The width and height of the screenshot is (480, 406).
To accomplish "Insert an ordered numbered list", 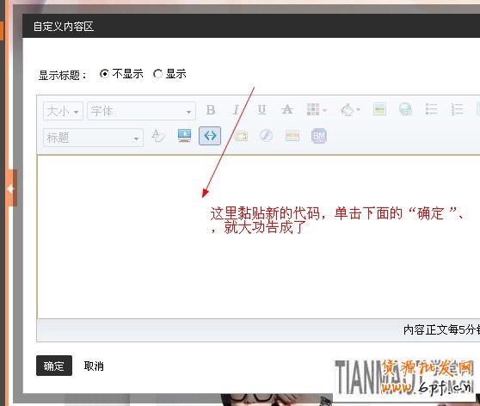I will [457, 109].
